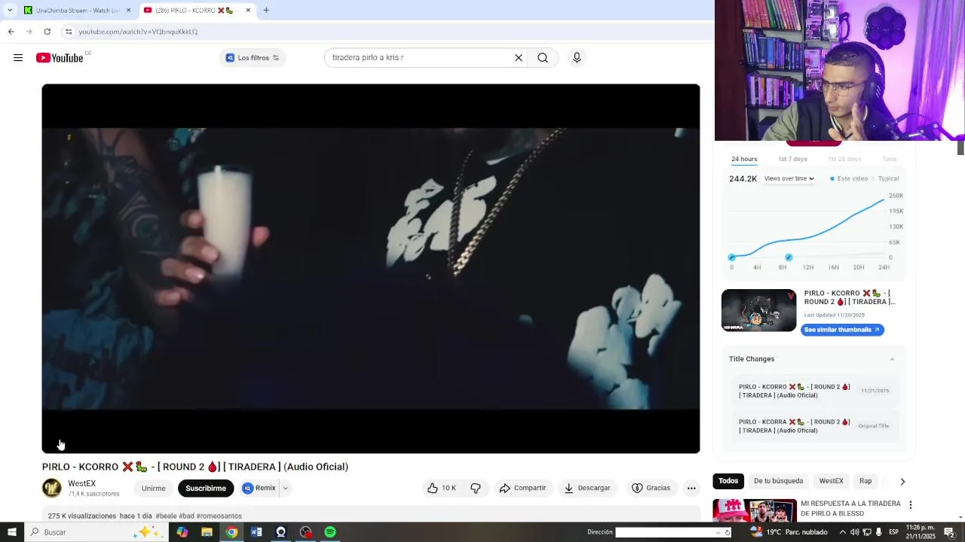Open the Windows Start menu
965x542 pixels.
[x=12, y=532]
